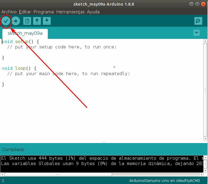Screen dimensions: 208x184
Task: Open the Editar menu
Action: [25, 12]
